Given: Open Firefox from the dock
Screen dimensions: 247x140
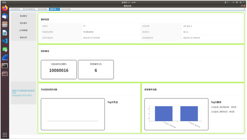Looking at the screenshot, I should coord(5,8).
